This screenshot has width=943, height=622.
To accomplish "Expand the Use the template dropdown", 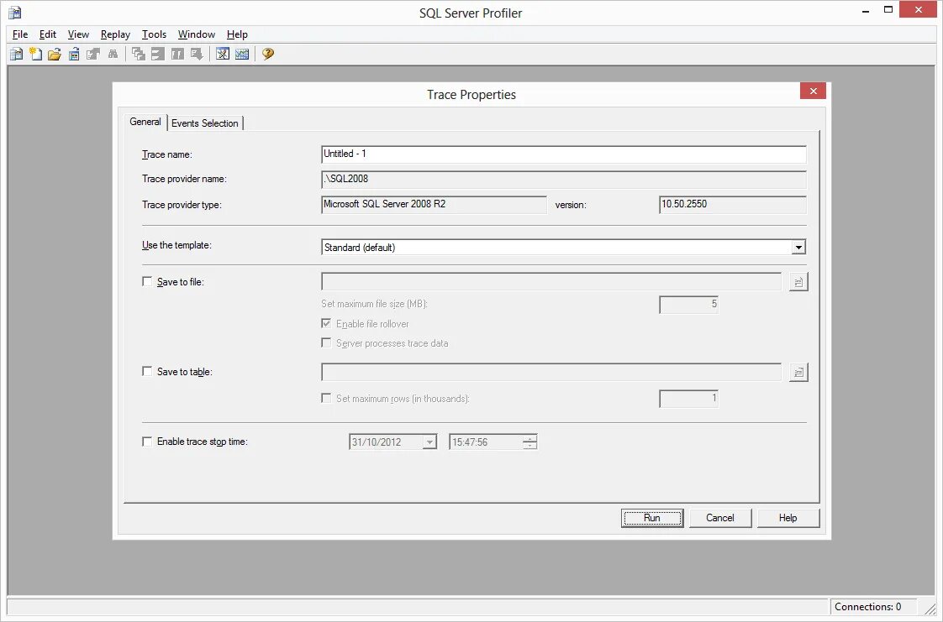I will click(x=798, y=248).
